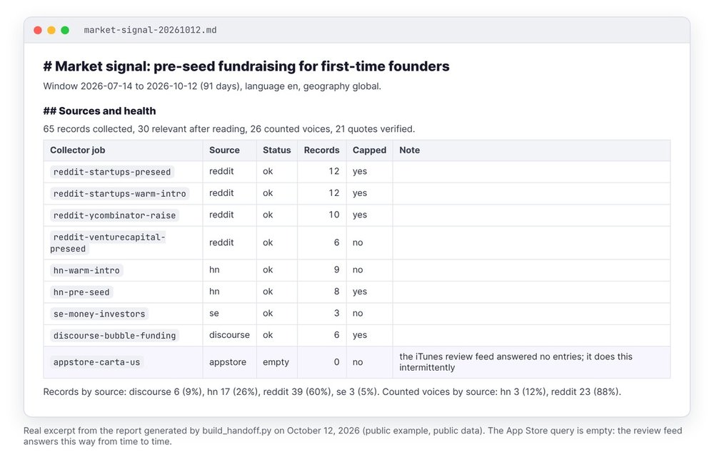Screen dimensions: 714x452
Task: Click the yellow minimize window dot
Action: (x=51, y=30)
